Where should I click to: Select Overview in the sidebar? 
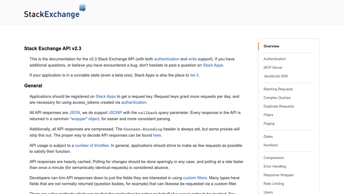271,46
